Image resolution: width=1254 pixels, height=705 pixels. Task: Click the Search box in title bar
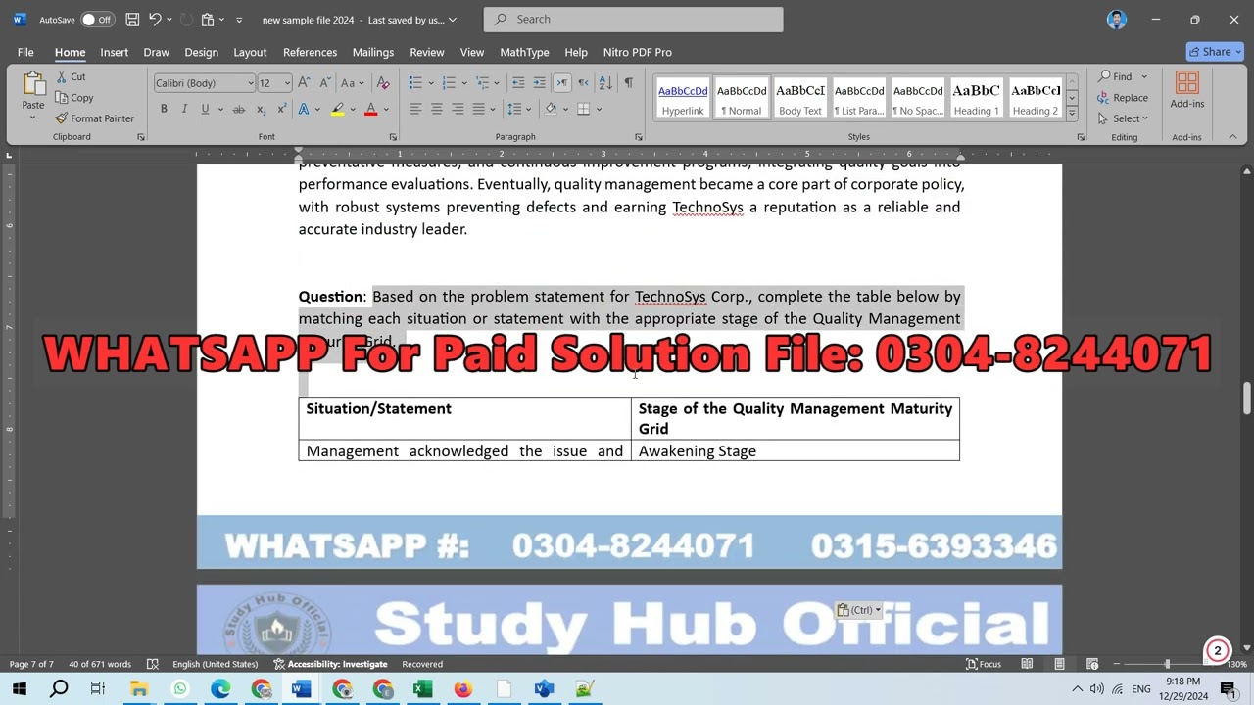633,20
